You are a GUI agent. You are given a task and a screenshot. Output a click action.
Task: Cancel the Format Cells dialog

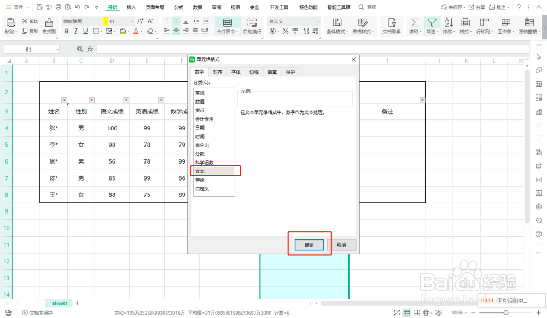pos(341,245)
